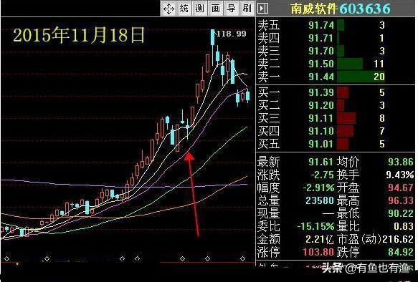
Task: Click the 换手 turnover value 9.43%
Action: tap(400, 175)
